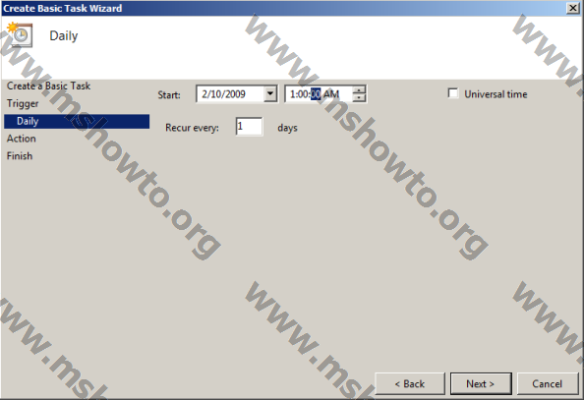Open the Finish step in sidebar
584x400 pixels.
[x=20, y=155]
